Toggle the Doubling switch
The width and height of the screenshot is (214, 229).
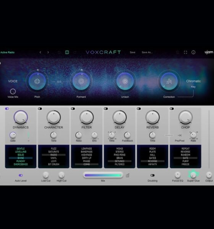point(152,175)
